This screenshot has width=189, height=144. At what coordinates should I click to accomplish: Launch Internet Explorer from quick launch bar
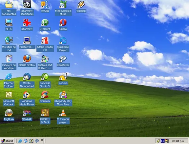(20, 141)
